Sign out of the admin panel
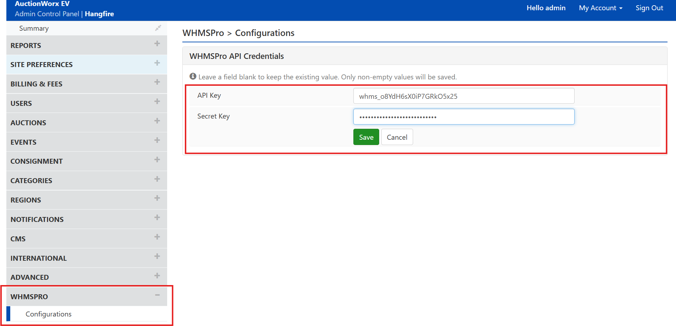 (649, 8)
